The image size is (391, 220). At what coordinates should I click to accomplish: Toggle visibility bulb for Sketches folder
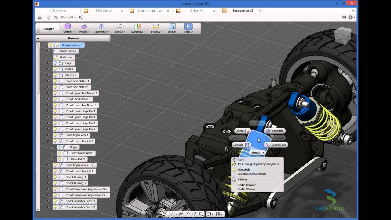pyautogui.click(x=55, y=75)
